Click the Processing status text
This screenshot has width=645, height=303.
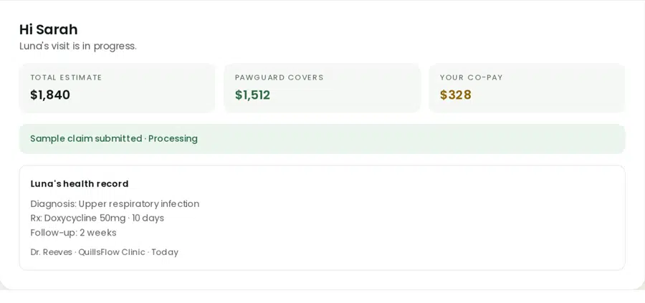(x=173, y=138)
